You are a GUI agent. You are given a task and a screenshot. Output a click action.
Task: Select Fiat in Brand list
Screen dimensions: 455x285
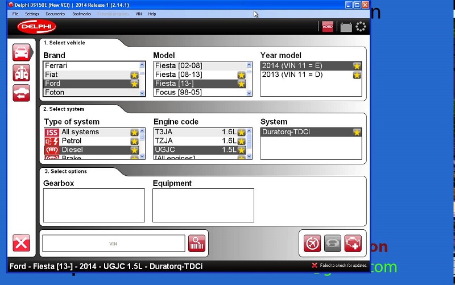pos(92,75)
